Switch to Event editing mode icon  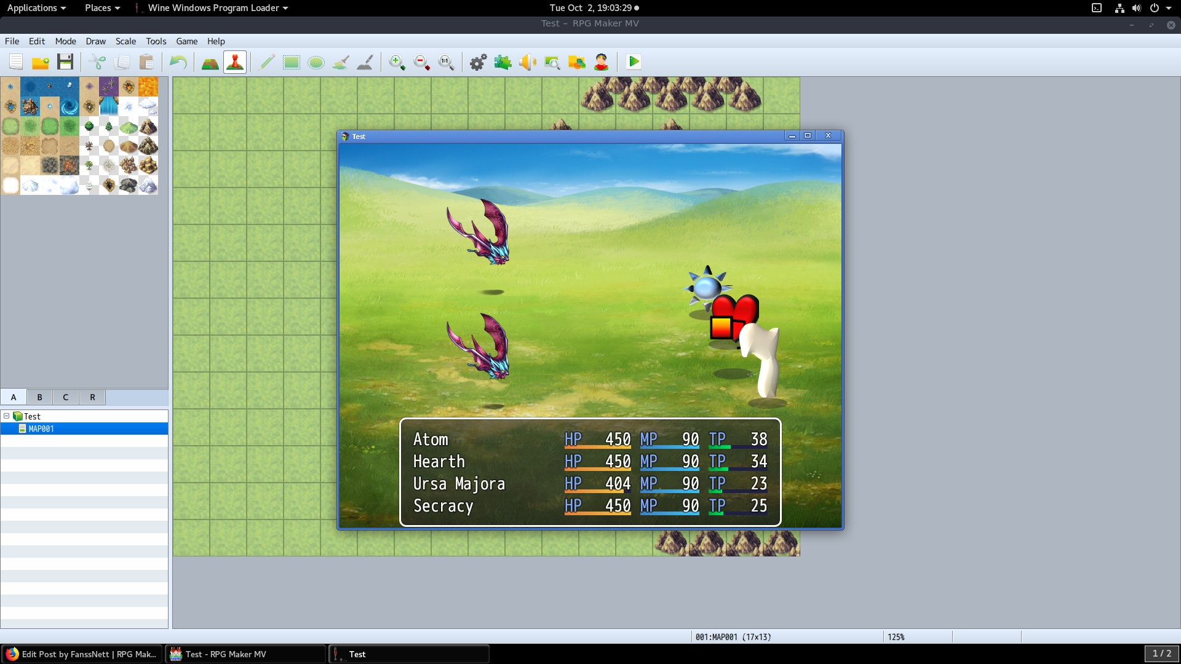point(235,62)
